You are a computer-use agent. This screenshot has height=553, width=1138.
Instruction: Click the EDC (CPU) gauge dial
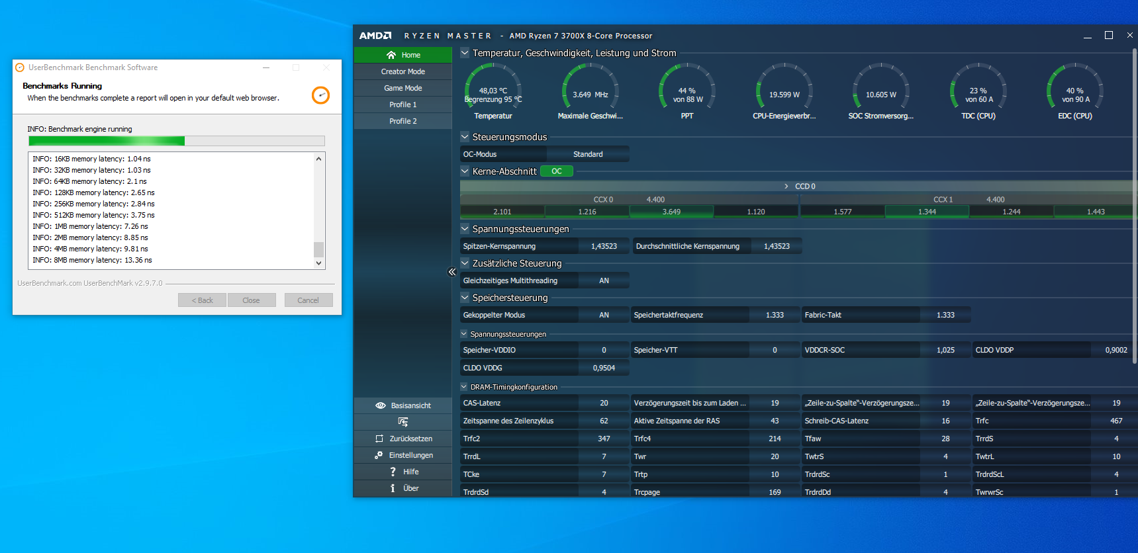tap(1075, 86)
